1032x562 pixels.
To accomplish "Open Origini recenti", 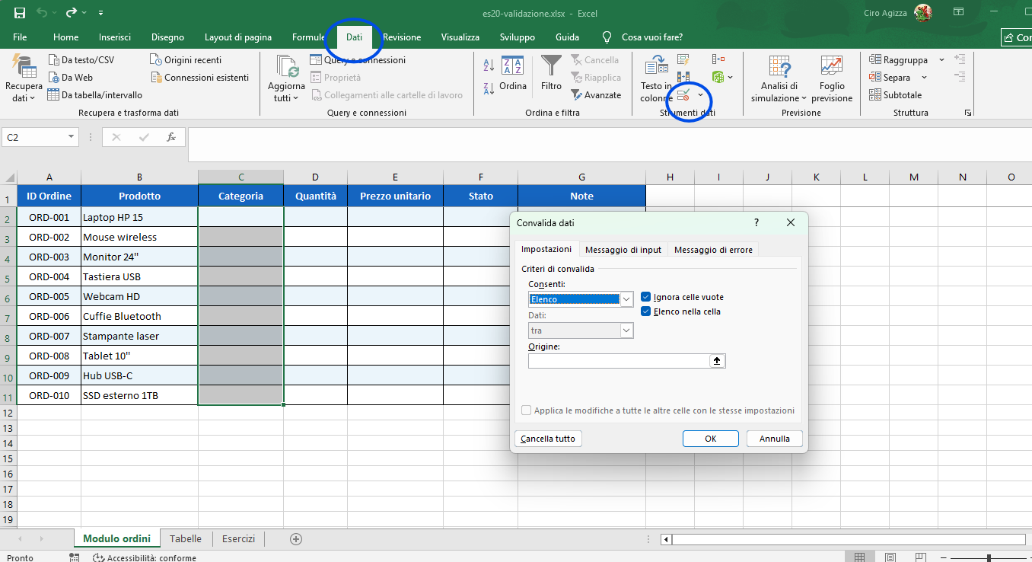I will click(186, 60).
